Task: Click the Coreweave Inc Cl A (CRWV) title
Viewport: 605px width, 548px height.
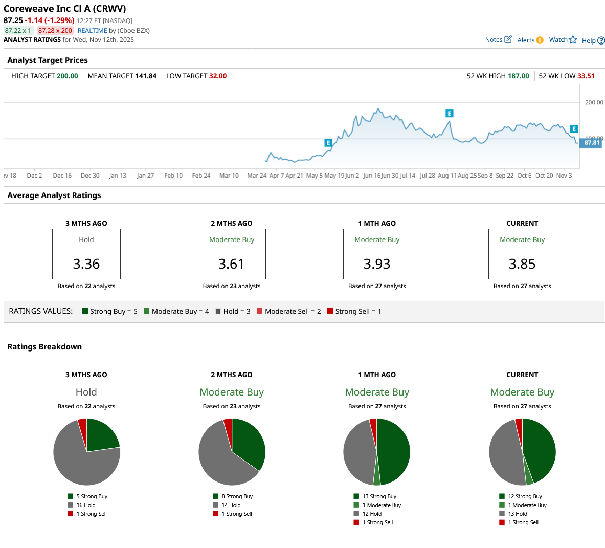Action: (65, 9)
